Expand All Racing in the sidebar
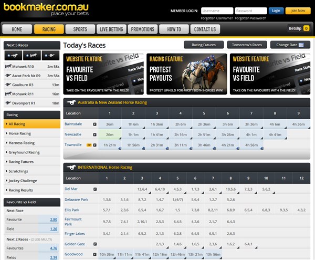This screenshot has width=315, height=260. click(x=32, y=124)
